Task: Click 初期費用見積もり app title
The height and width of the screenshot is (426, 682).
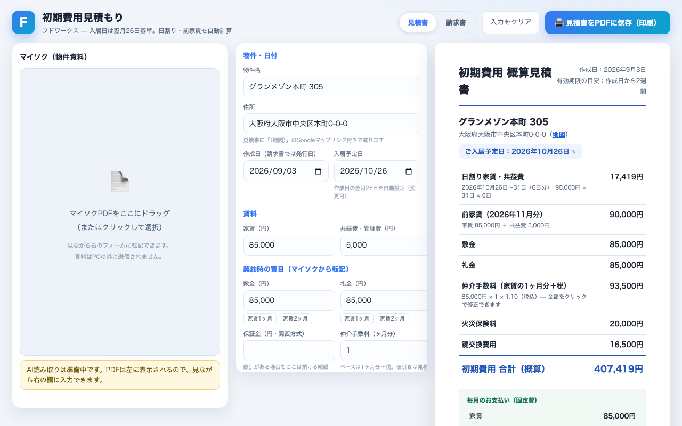Action: click(83, 18)
